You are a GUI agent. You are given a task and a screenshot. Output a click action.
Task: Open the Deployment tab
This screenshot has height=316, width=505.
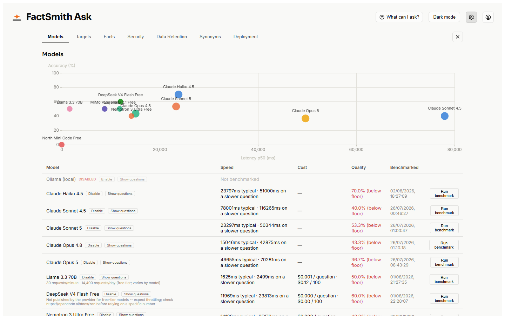click(x=246, y=37)
